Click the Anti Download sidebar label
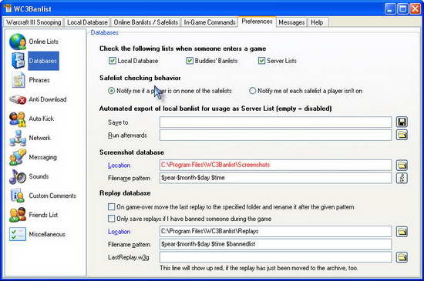This screenshot has height=281, width=424. (x=48, y=99)
